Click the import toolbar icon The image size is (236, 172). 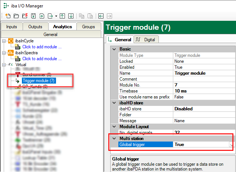point(42,16)
